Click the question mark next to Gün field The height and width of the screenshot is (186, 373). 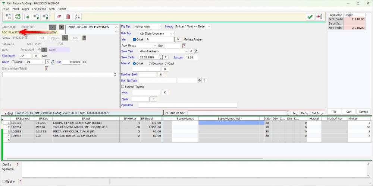184,46
